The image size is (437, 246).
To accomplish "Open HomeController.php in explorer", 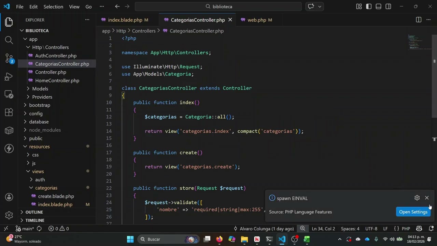I will [x=57, y=81].
